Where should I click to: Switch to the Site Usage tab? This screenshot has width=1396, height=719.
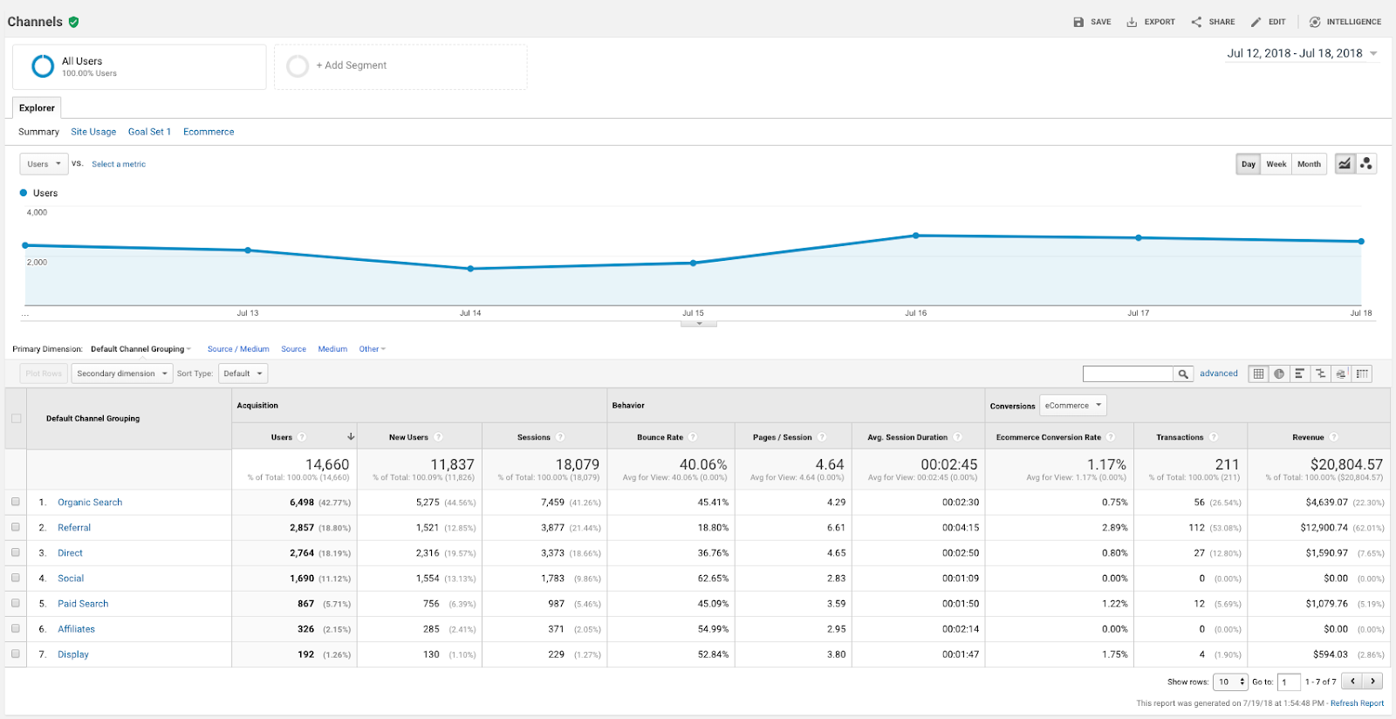click(x=93, y=132)
